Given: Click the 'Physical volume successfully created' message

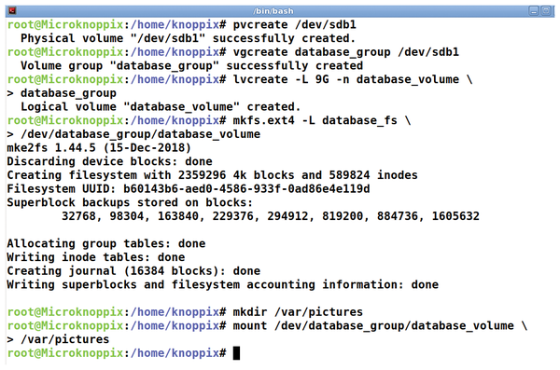Looking at the screenshot, I should (188, 38).
